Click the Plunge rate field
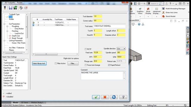The image size is (191, 107). tap(98, 61)
